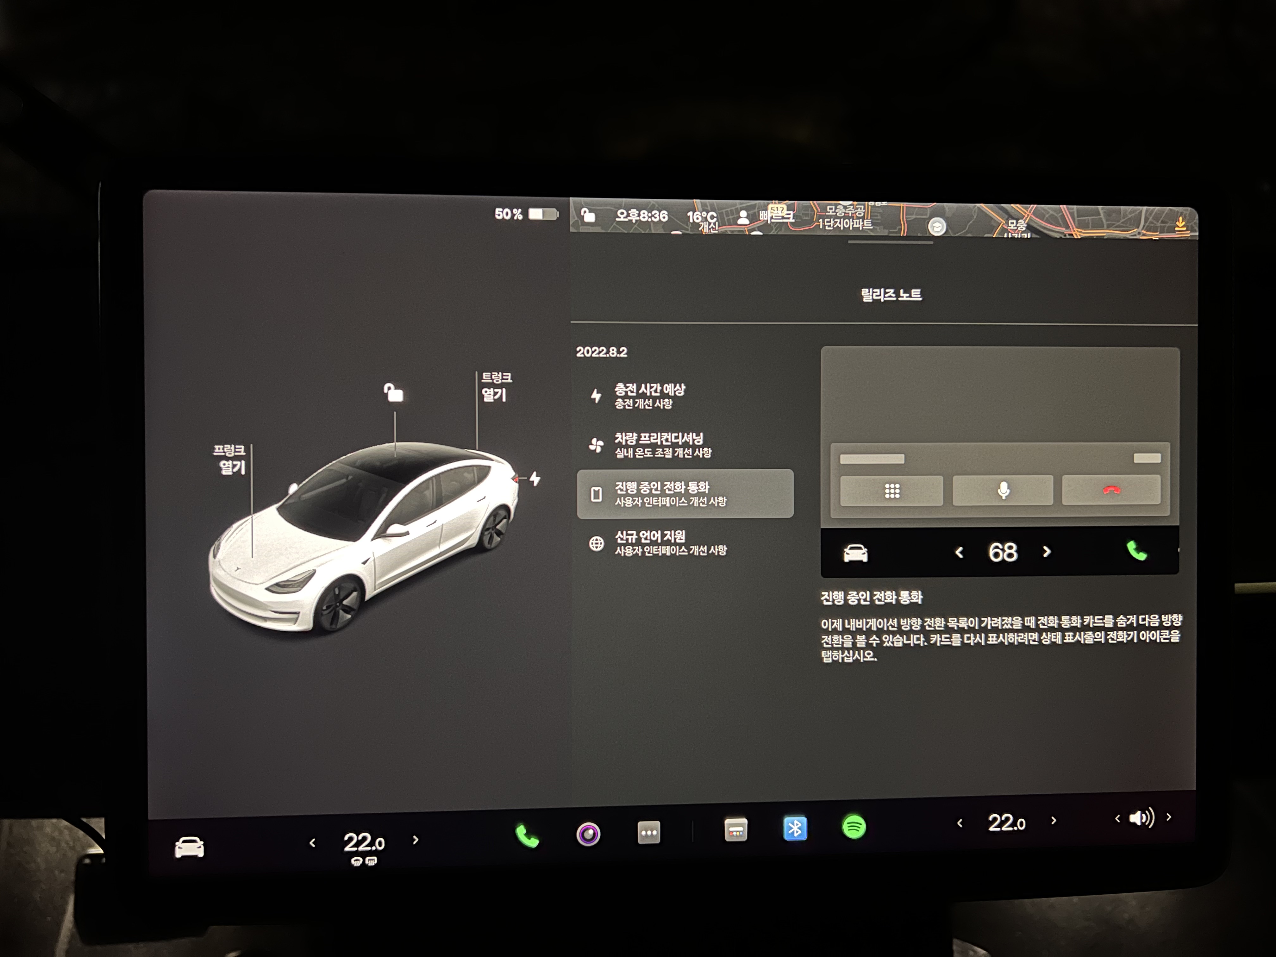Open Bluetooth settings from dock

795,829
